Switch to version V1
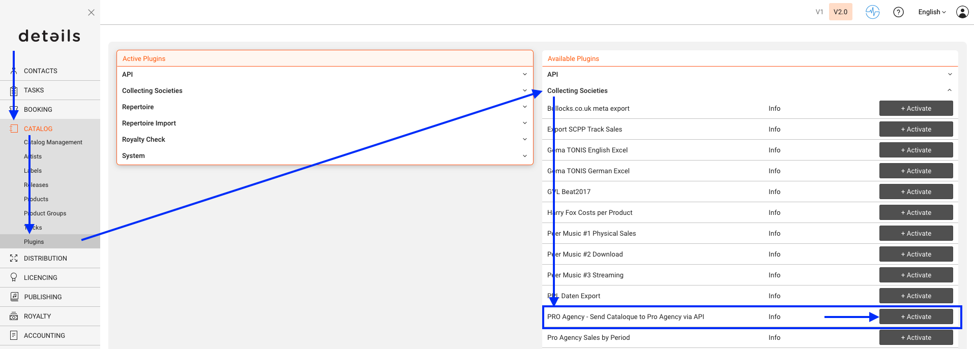The width and height of the screenshot is (974, 349). (819, 12)
